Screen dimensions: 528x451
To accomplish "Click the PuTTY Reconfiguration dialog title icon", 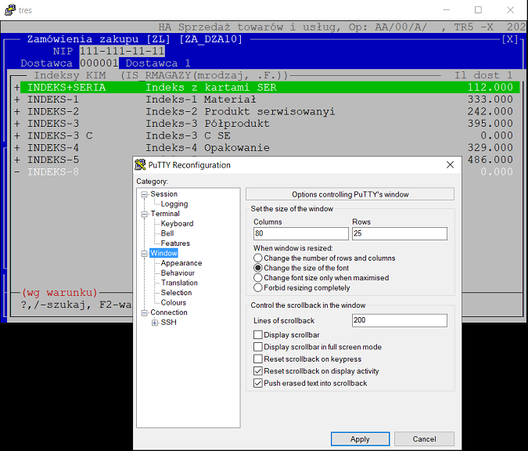I will coord(140,165).
